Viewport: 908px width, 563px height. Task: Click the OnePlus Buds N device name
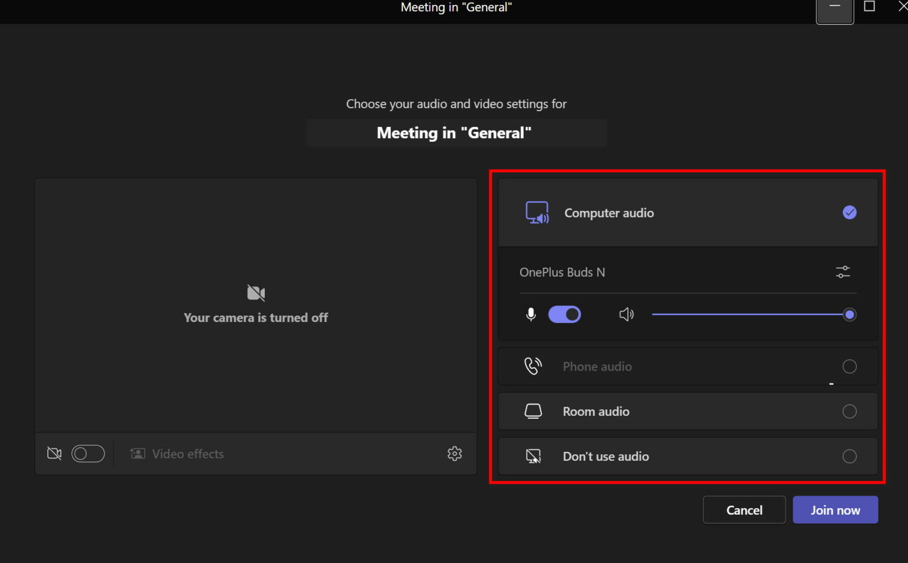[562, 272]
